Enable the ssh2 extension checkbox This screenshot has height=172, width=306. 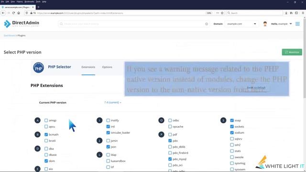click(232, 145)
